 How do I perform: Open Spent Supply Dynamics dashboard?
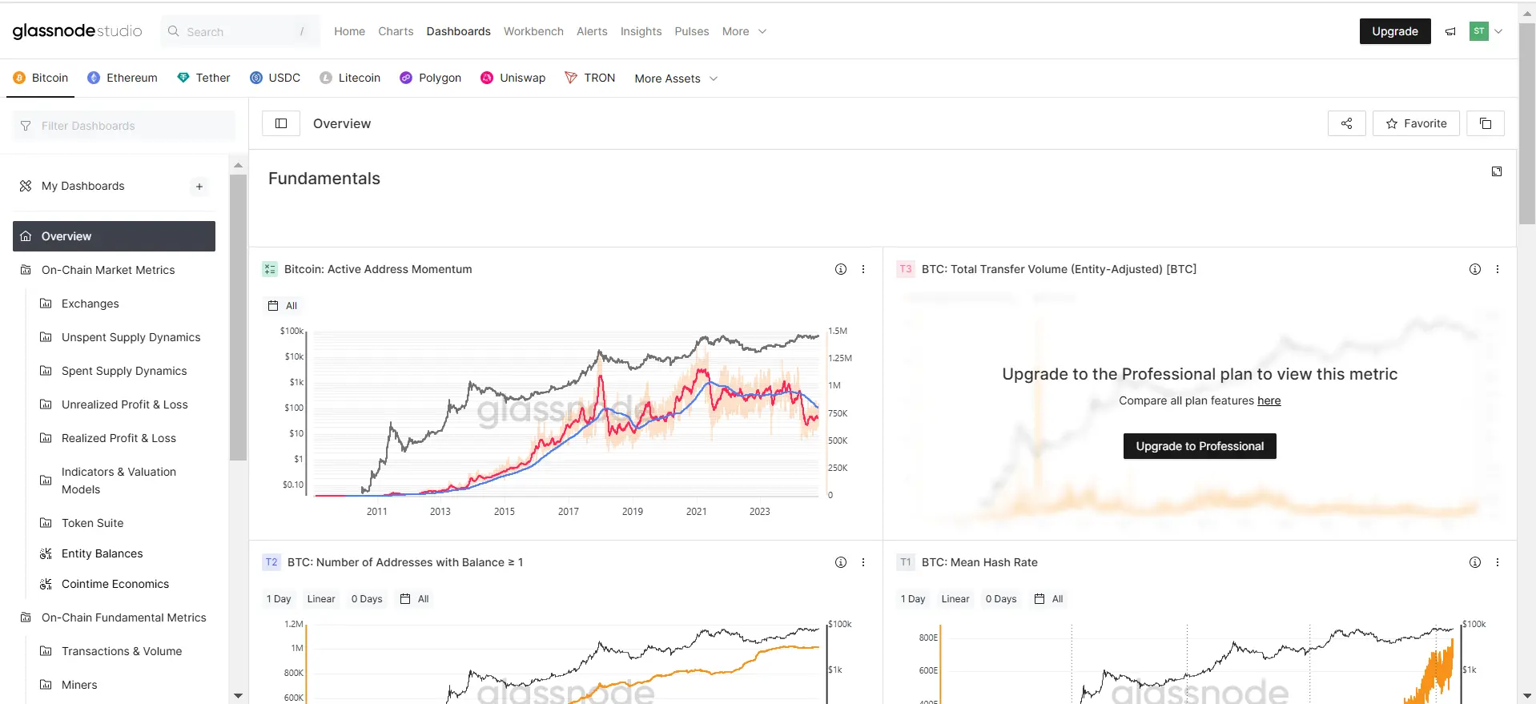(124, 371)
